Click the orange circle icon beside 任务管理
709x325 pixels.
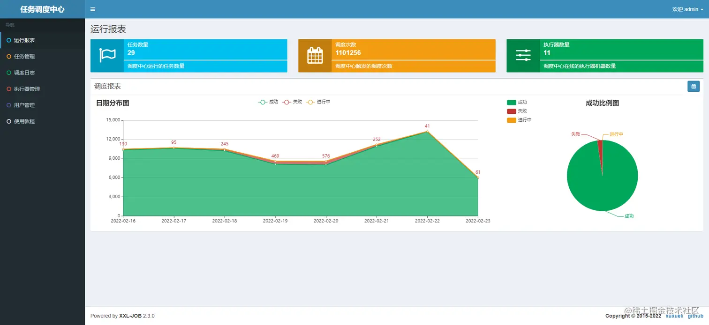[9, 57]
